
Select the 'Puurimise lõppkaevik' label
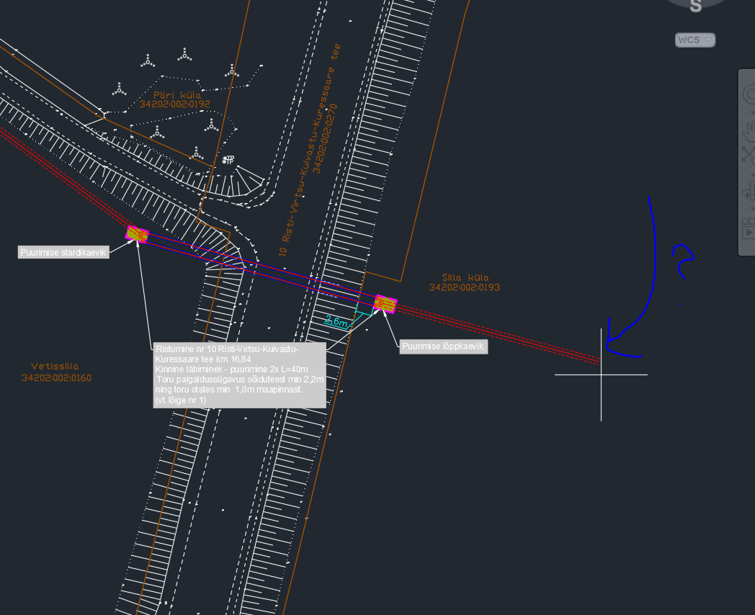(444, 346)
